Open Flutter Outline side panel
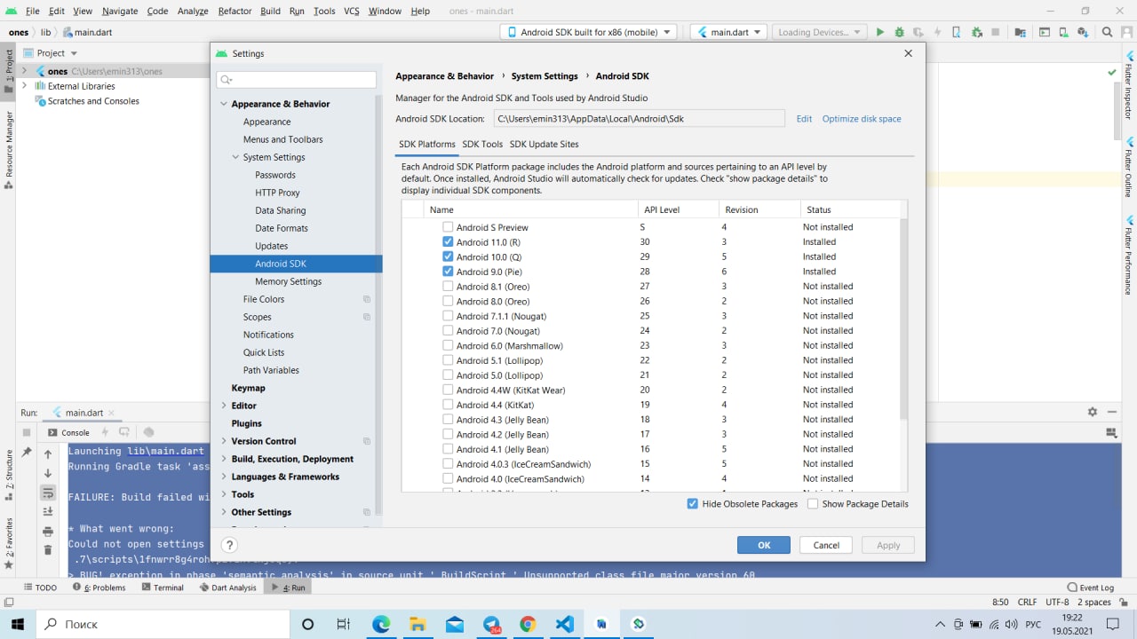This screenshot has width=1137, height=639. pyautogui.click(x=1129, y=167)
